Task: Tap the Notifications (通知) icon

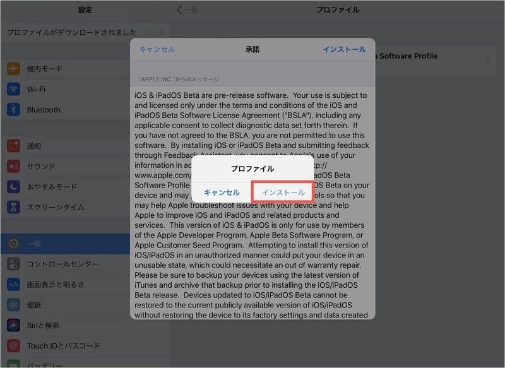Action: click(x=13, y=146)
